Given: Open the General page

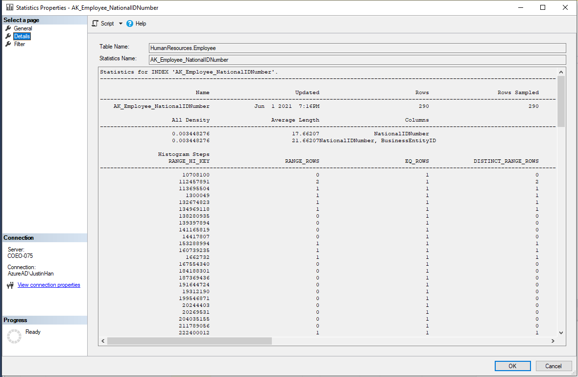Looking at the screenshot, I should (23, 28).
